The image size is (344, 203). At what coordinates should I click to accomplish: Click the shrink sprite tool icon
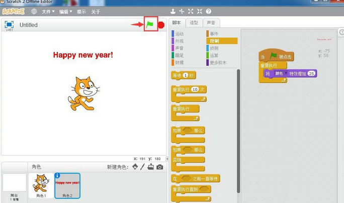(199, 11)
